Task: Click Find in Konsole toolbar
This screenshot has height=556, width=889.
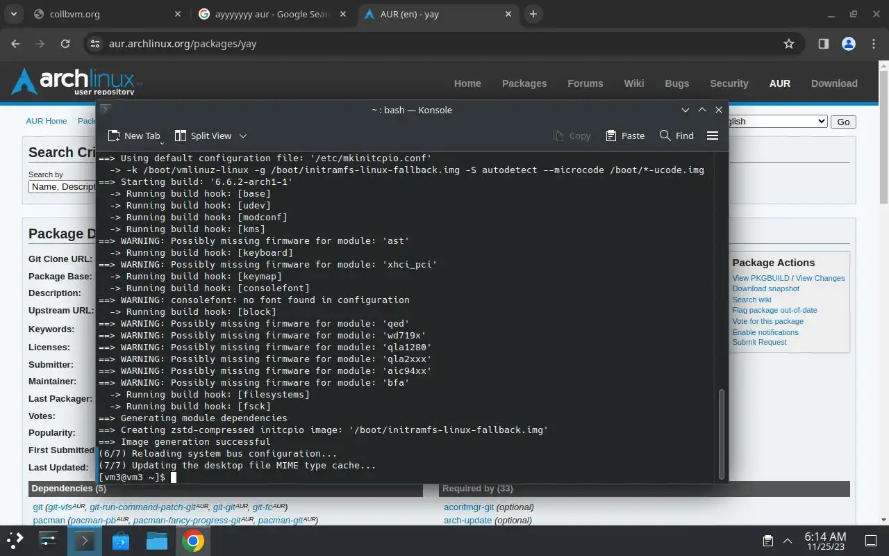Action: (x=676, y=136)
